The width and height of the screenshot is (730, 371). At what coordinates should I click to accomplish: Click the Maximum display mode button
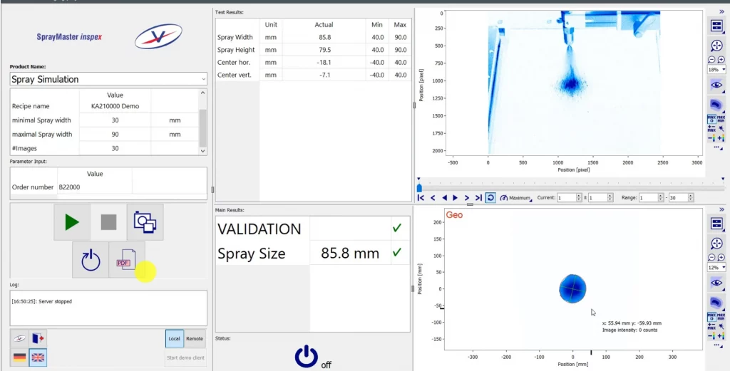click(516, 198)
